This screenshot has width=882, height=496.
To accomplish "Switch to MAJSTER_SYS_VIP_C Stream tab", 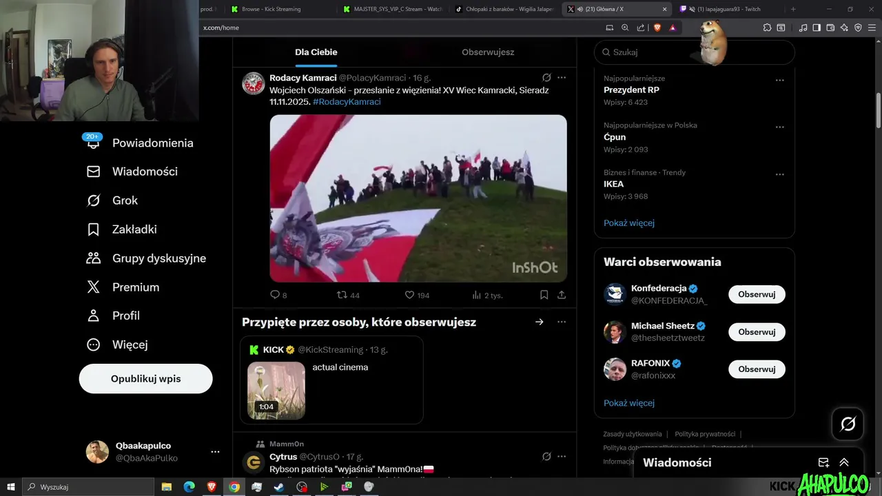I will [x=394, y=9].
